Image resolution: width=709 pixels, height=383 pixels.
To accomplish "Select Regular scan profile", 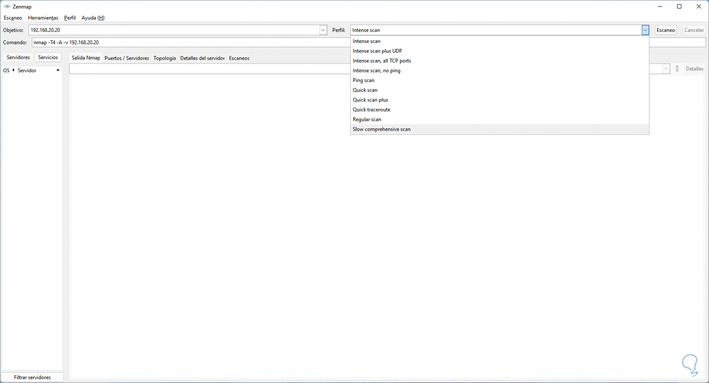I will pos(500,119).
